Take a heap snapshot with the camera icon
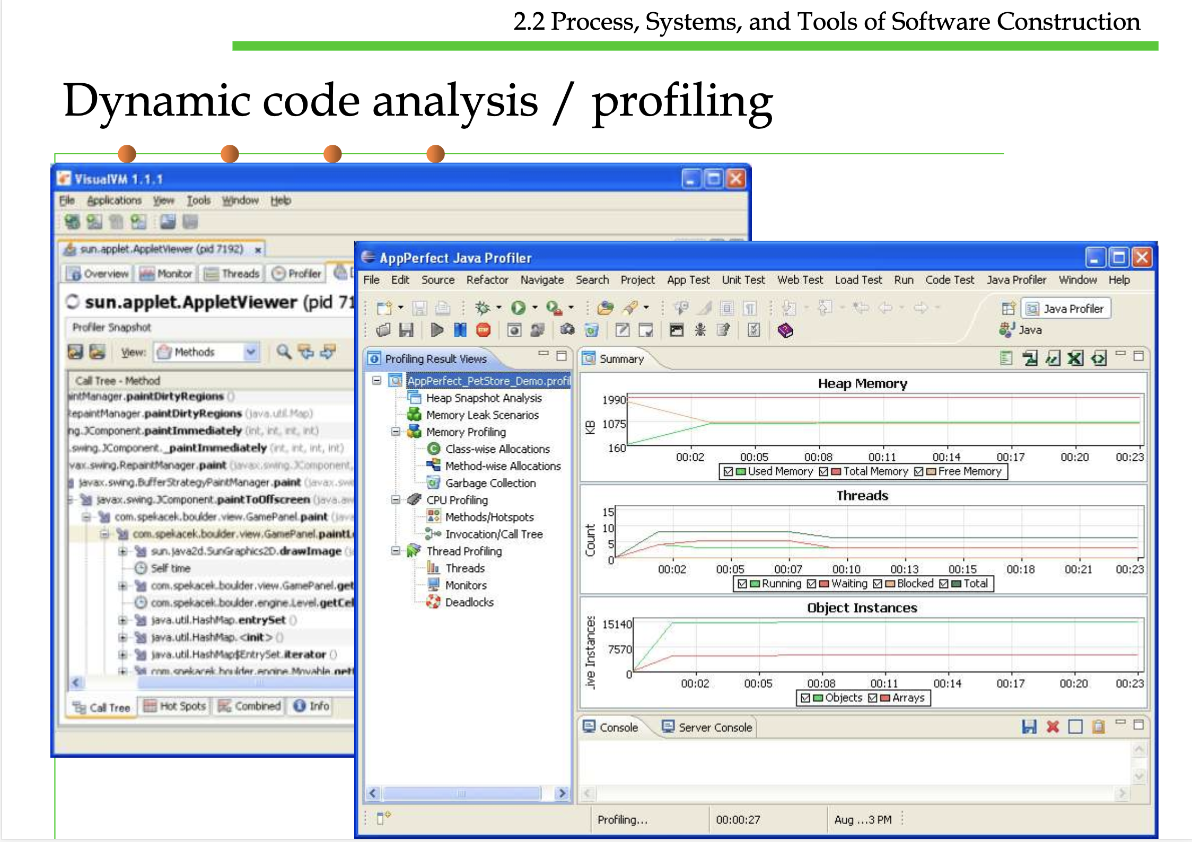This screenshot has height=842, width=1192. (x=568, y=330)
